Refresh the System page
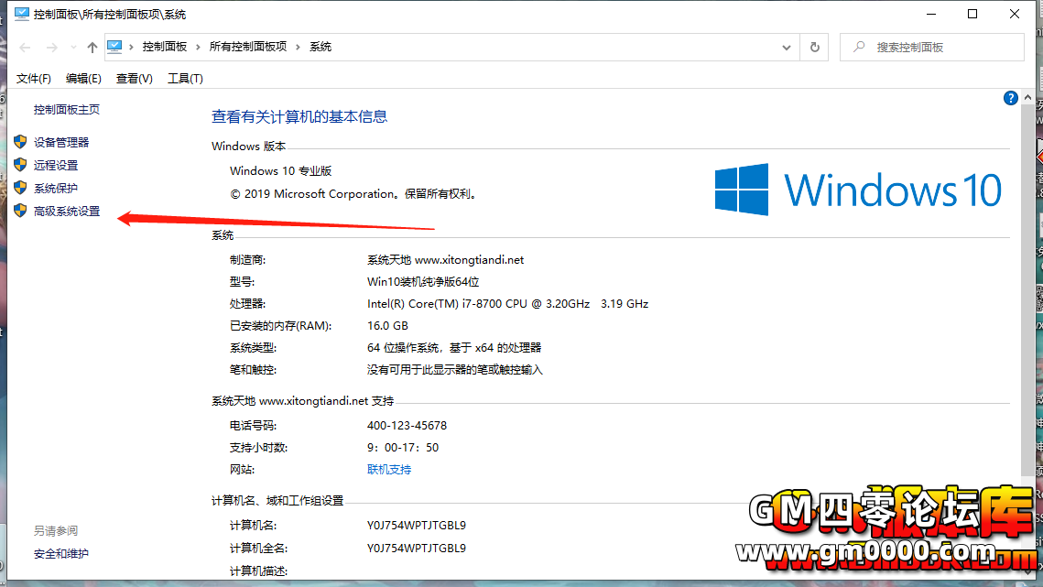The image size is (1043, 587). click(x=814, y=48)
